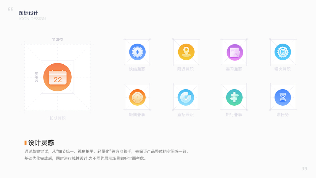Click the blue target 直招兼职 icon

[186, 97]
